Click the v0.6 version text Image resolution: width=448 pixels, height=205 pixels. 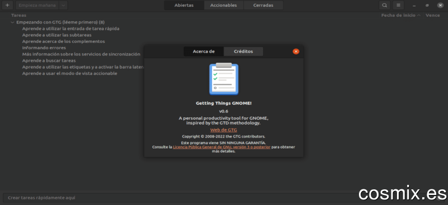click(x=223, y=111)
